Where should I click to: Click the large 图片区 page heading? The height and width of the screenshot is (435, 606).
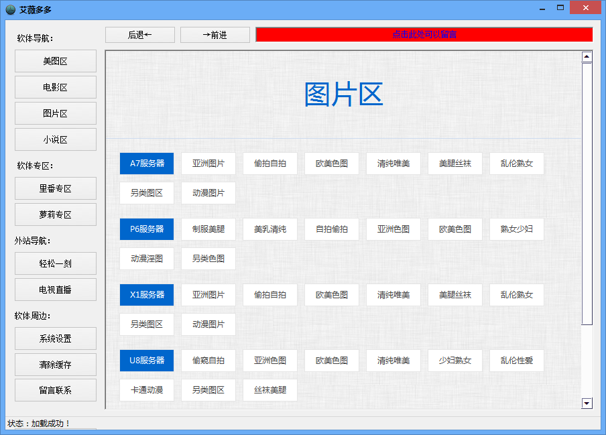344,95
